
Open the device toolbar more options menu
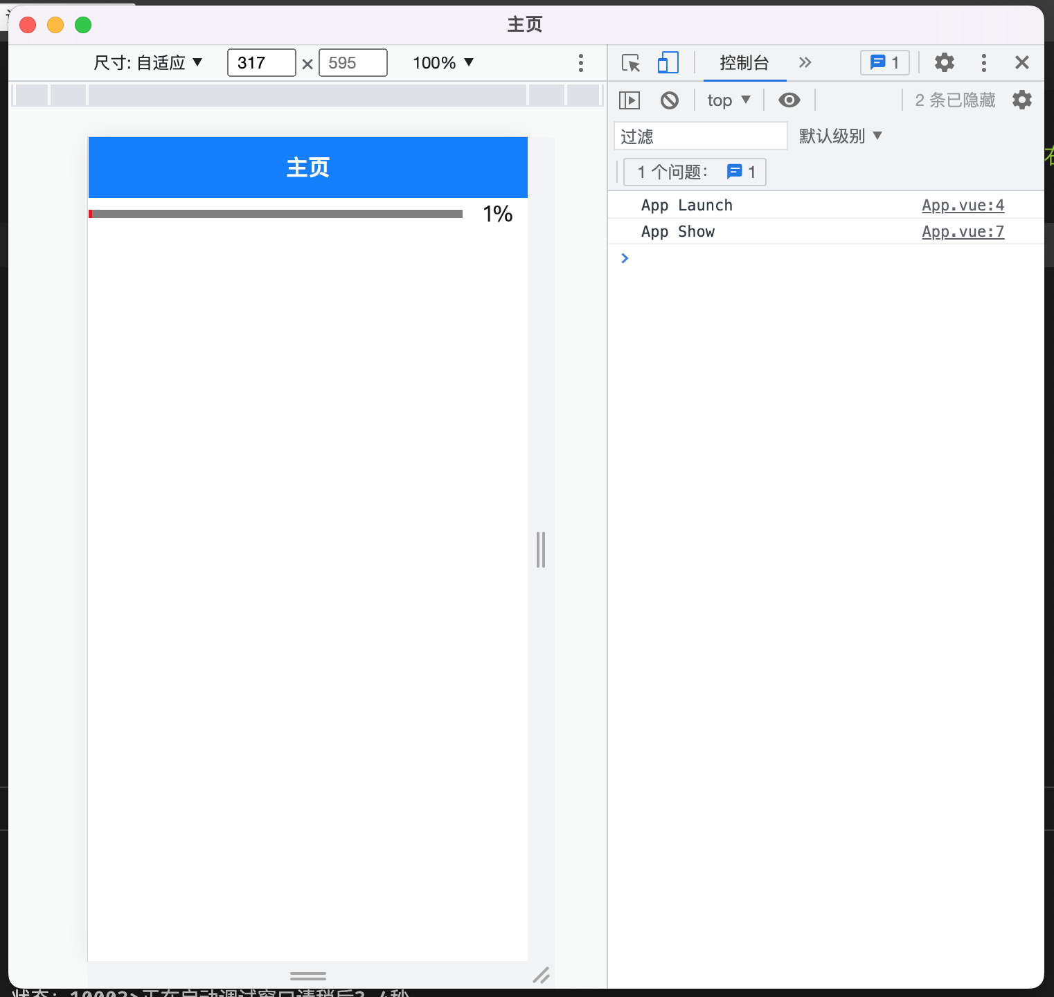tap(580, 63)
